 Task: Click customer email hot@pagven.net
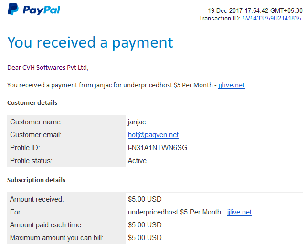click(153, 135)
